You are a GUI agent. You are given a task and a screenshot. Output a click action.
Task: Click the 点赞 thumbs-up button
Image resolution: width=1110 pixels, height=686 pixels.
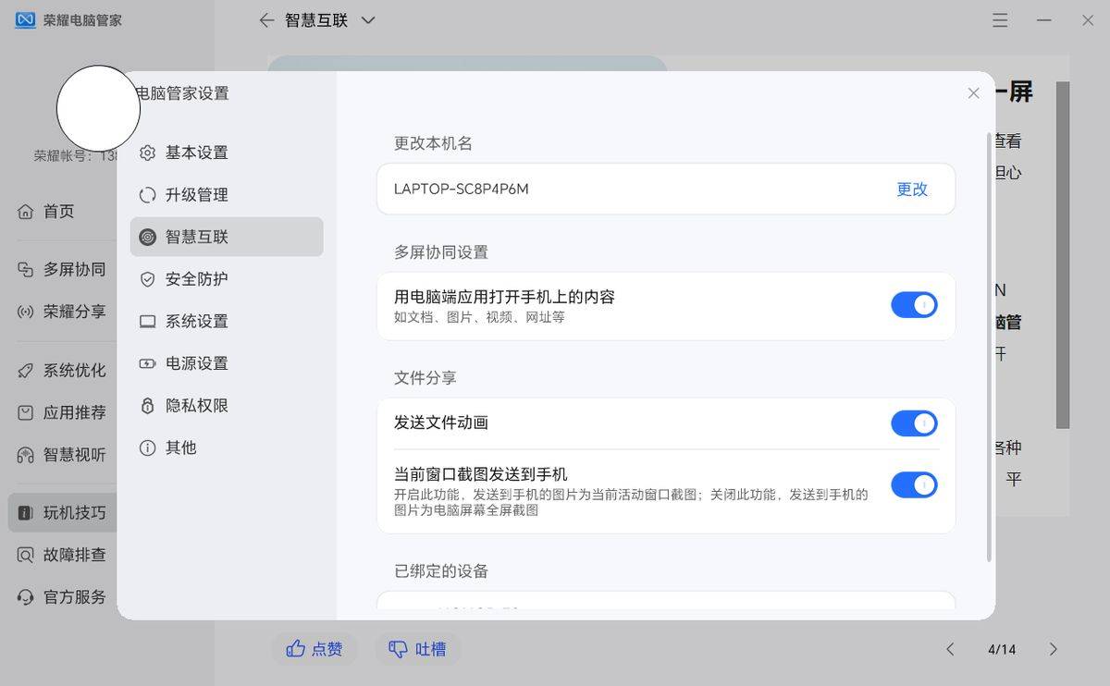(314, 649)
